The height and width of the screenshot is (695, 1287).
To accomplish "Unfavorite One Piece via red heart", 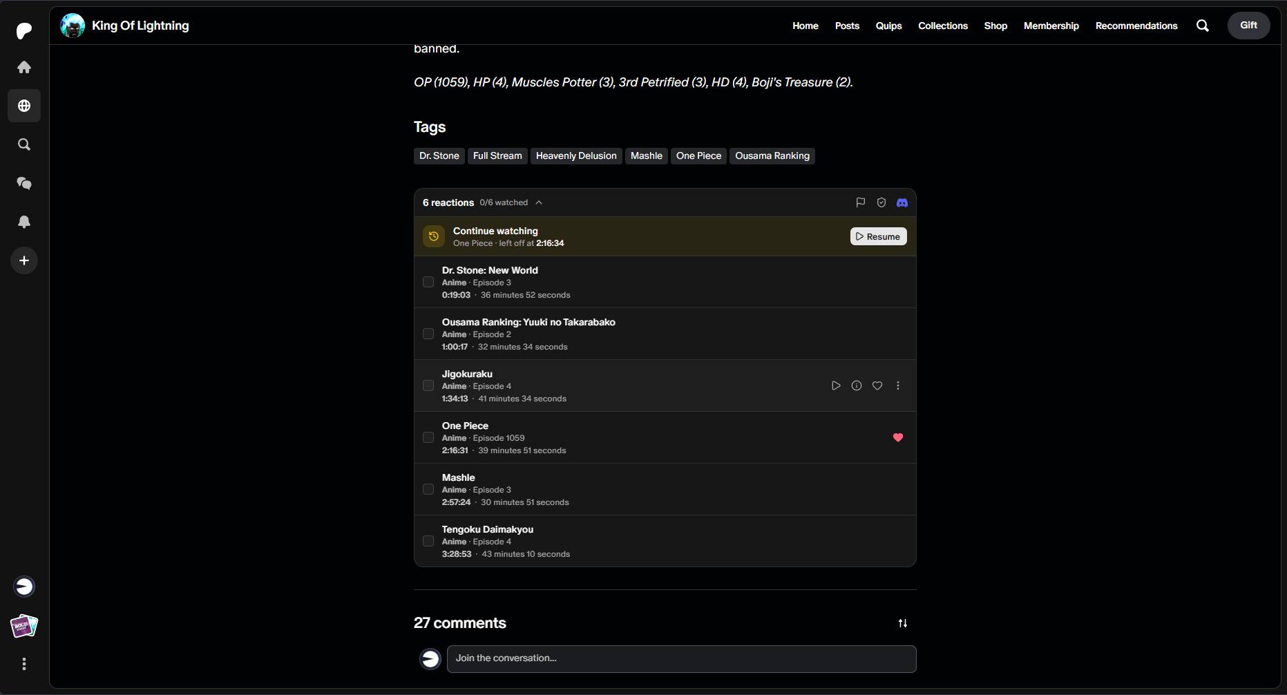I will 898,437.
